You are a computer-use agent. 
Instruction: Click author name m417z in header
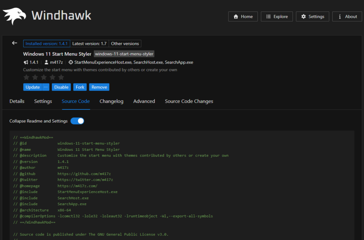click(57, 62)
